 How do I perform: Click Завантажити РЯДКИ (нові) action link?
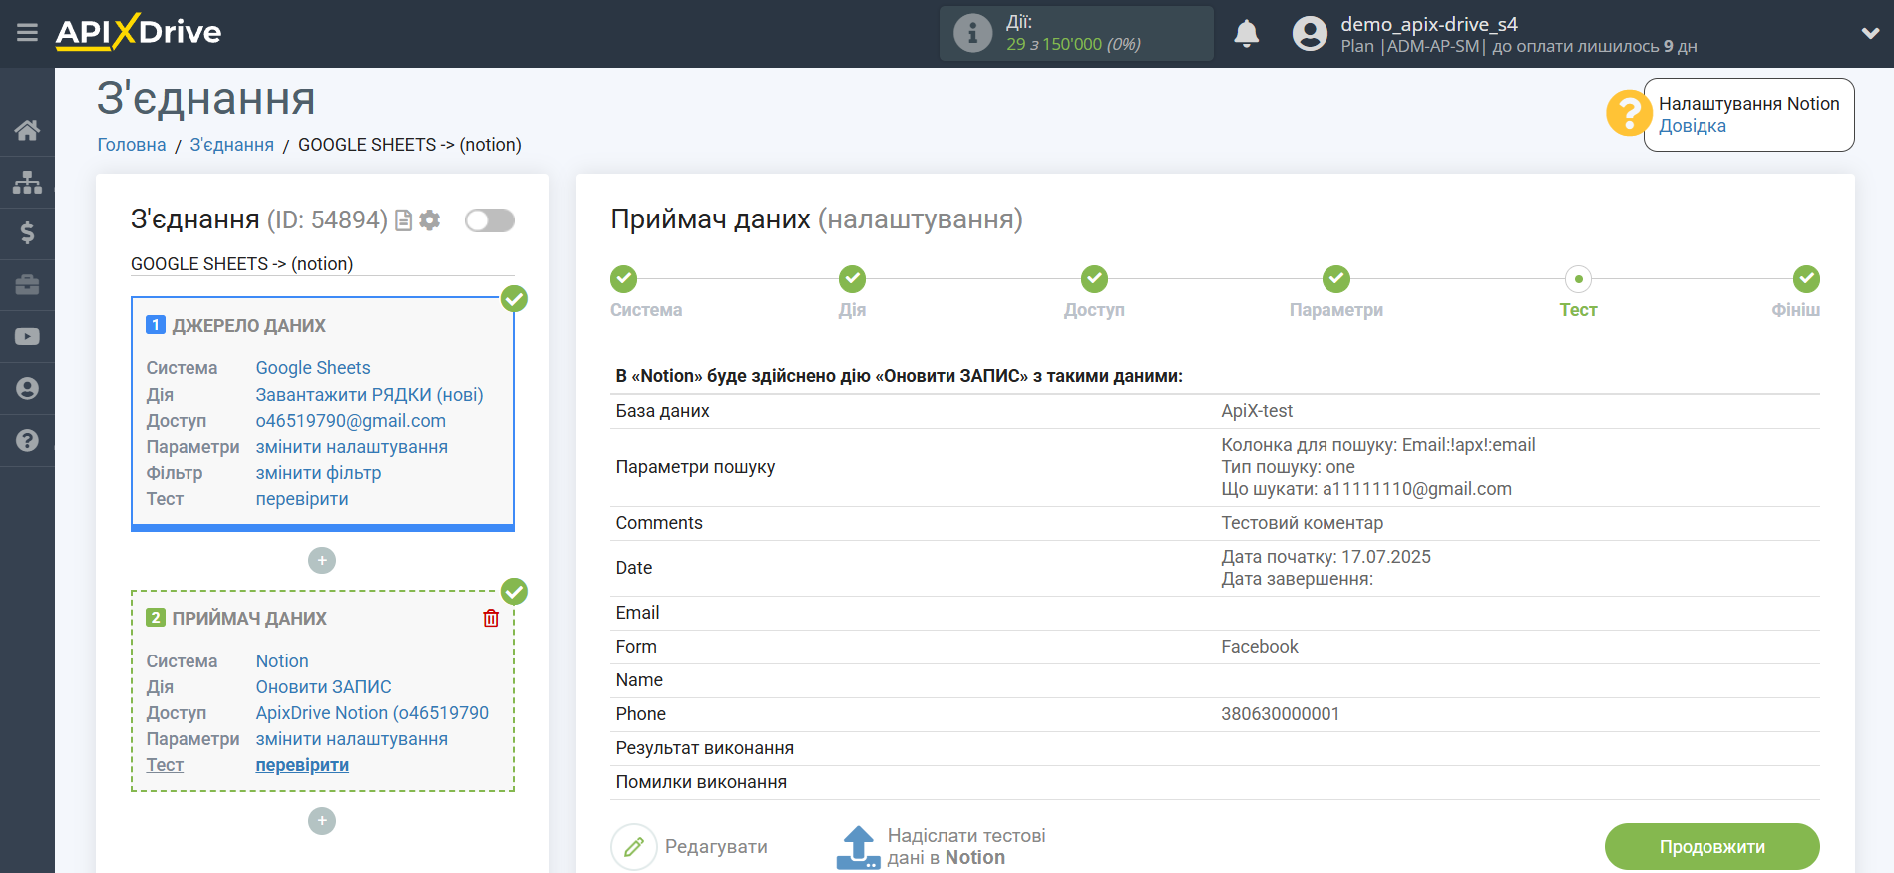point(369,395)
